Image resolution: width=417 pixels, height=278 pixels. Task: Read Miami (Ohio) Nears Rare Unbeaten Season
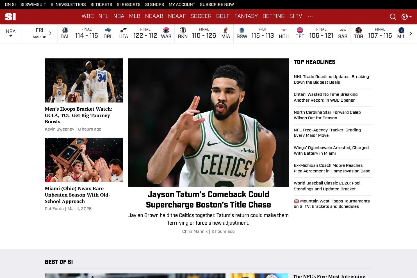click(x=78, y=195)
